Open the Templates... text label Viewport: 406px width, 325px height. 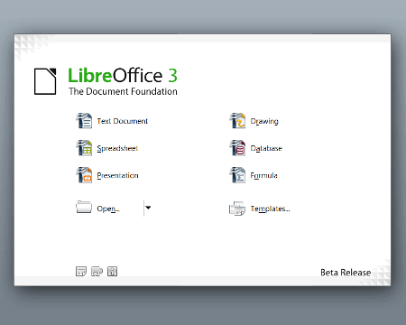(x=270, y=209)
